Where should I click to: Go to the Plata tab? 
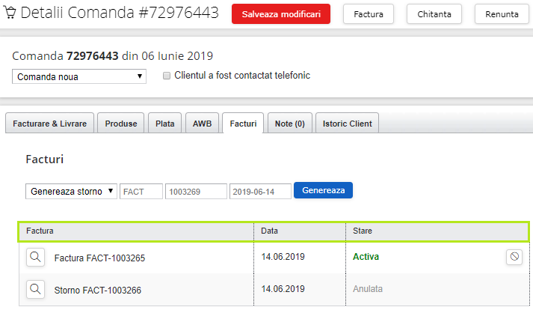164,124
